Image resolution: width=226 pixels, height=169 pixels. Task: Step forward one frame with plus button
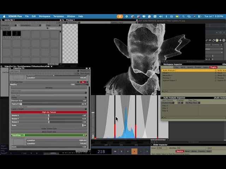(x=147, y=151)
